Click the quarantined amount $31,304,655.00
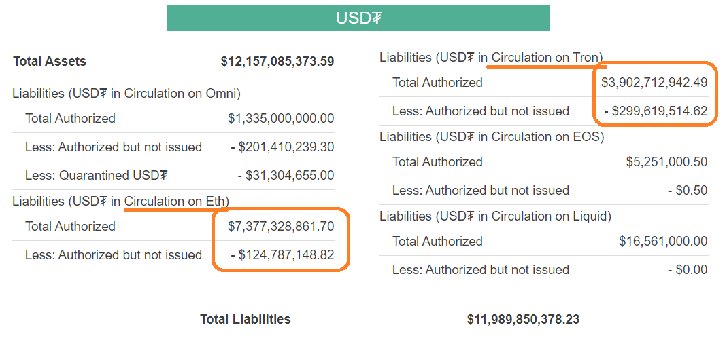 point(286,175)
